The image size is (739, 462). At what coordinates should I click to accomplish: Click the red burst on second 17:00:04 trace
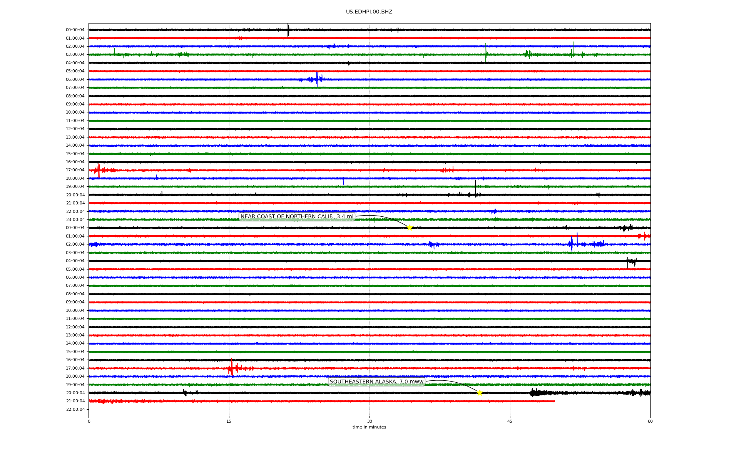point(232,368)
